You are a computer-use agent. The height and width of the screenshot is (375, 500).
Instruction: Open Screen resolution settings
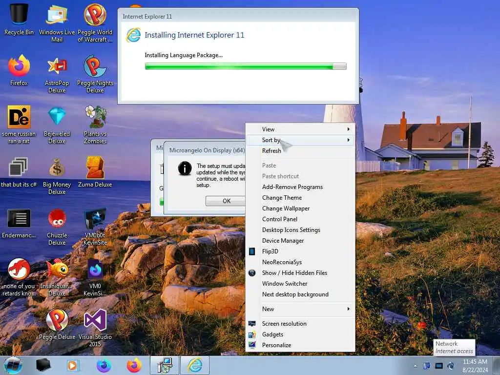pos(300,324)
